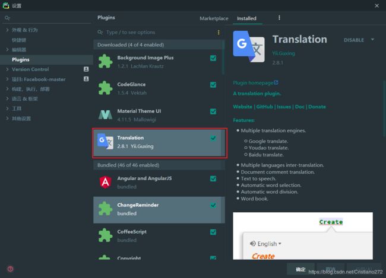Screen dimensions: 386x278
Task: Open the GitHub link
Action: [265, 107]
